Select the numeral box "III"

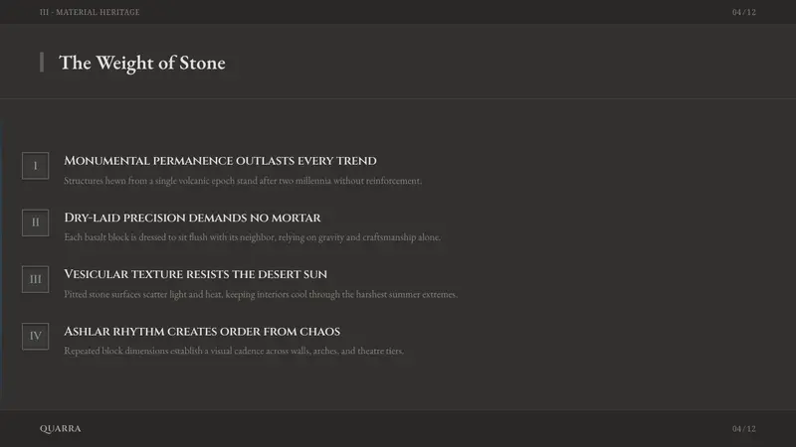click(36, 279)
